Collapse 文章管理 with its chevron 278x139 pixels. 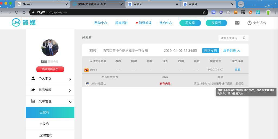[70, 102]
